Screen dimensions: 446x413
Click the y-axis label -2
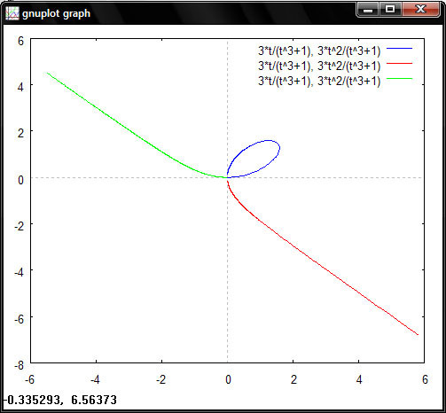(x=19, y=226)
